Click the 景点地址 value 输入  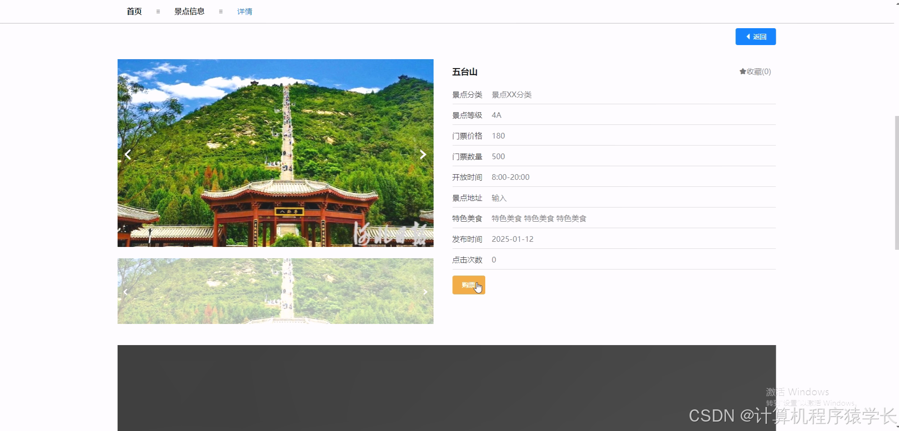(x=499, y=198)
